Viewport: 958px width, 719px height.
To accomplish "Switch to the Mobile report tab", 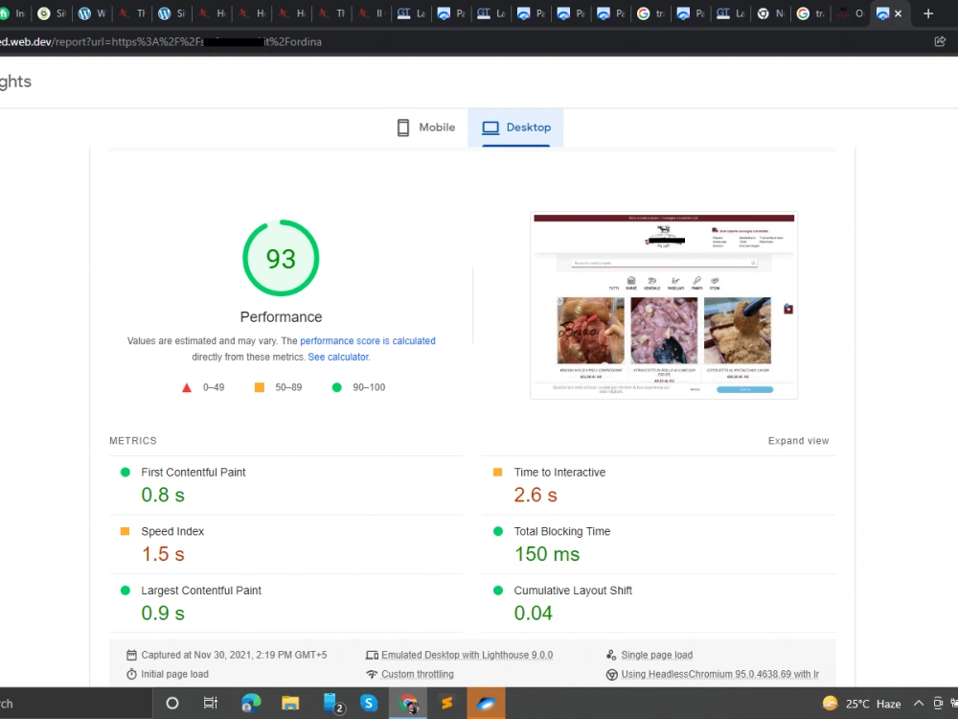I will 426,128.
